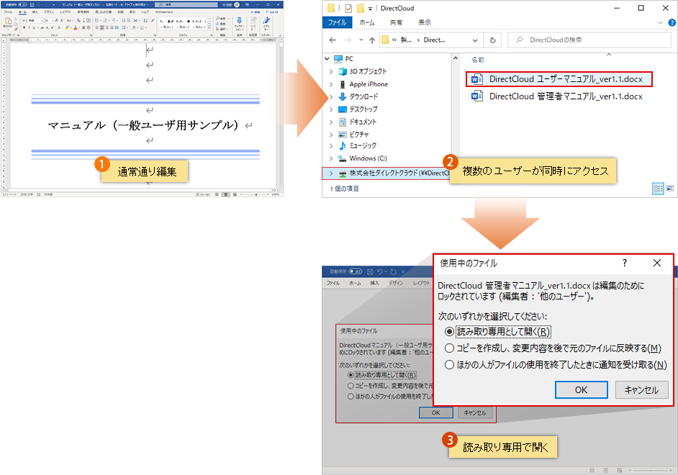This screenshot has height=475, width=678.
Task: Select ドキュメント in the navigation tree
Action: [x=363, y=122]
